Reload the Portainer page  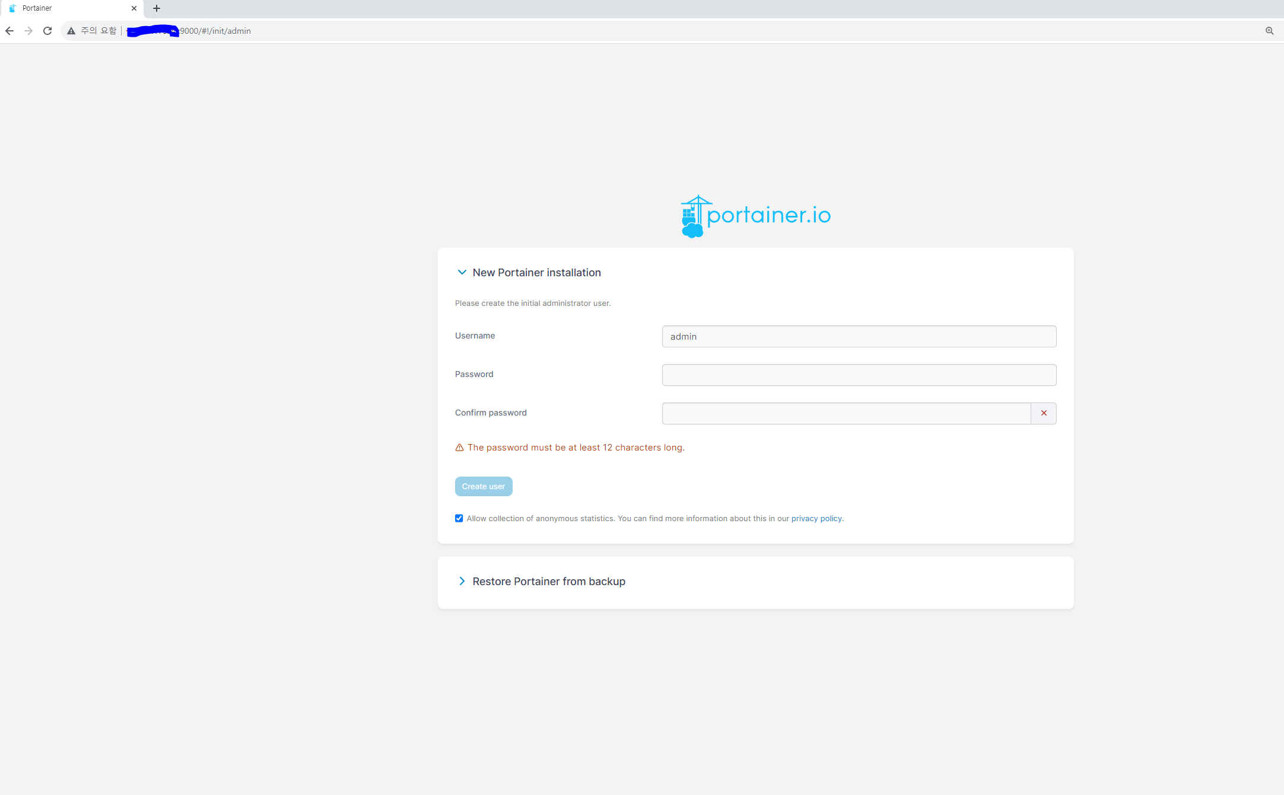[x=47, y=31]
